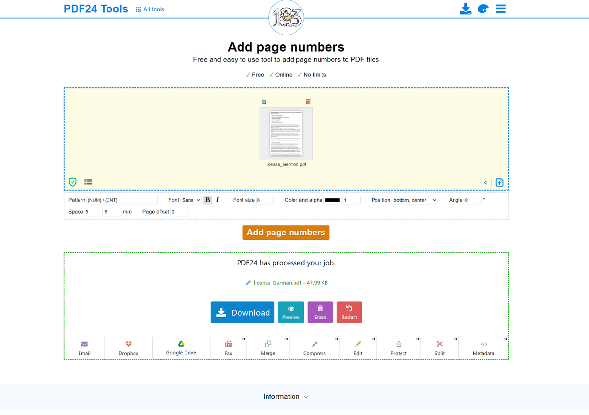The image size is (589, 415).
Task: Click the theme palette icon in header
Action: pos(483,9)
